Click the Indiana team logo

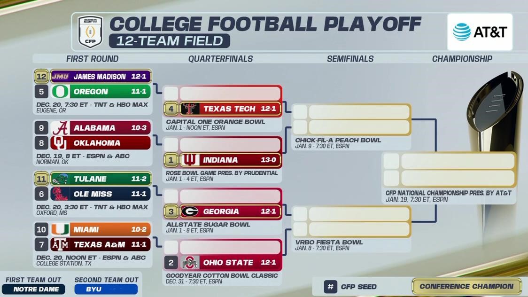190,160
